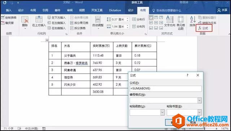Expand the Number Format (编号格式) dropdown

click(200, 100)
